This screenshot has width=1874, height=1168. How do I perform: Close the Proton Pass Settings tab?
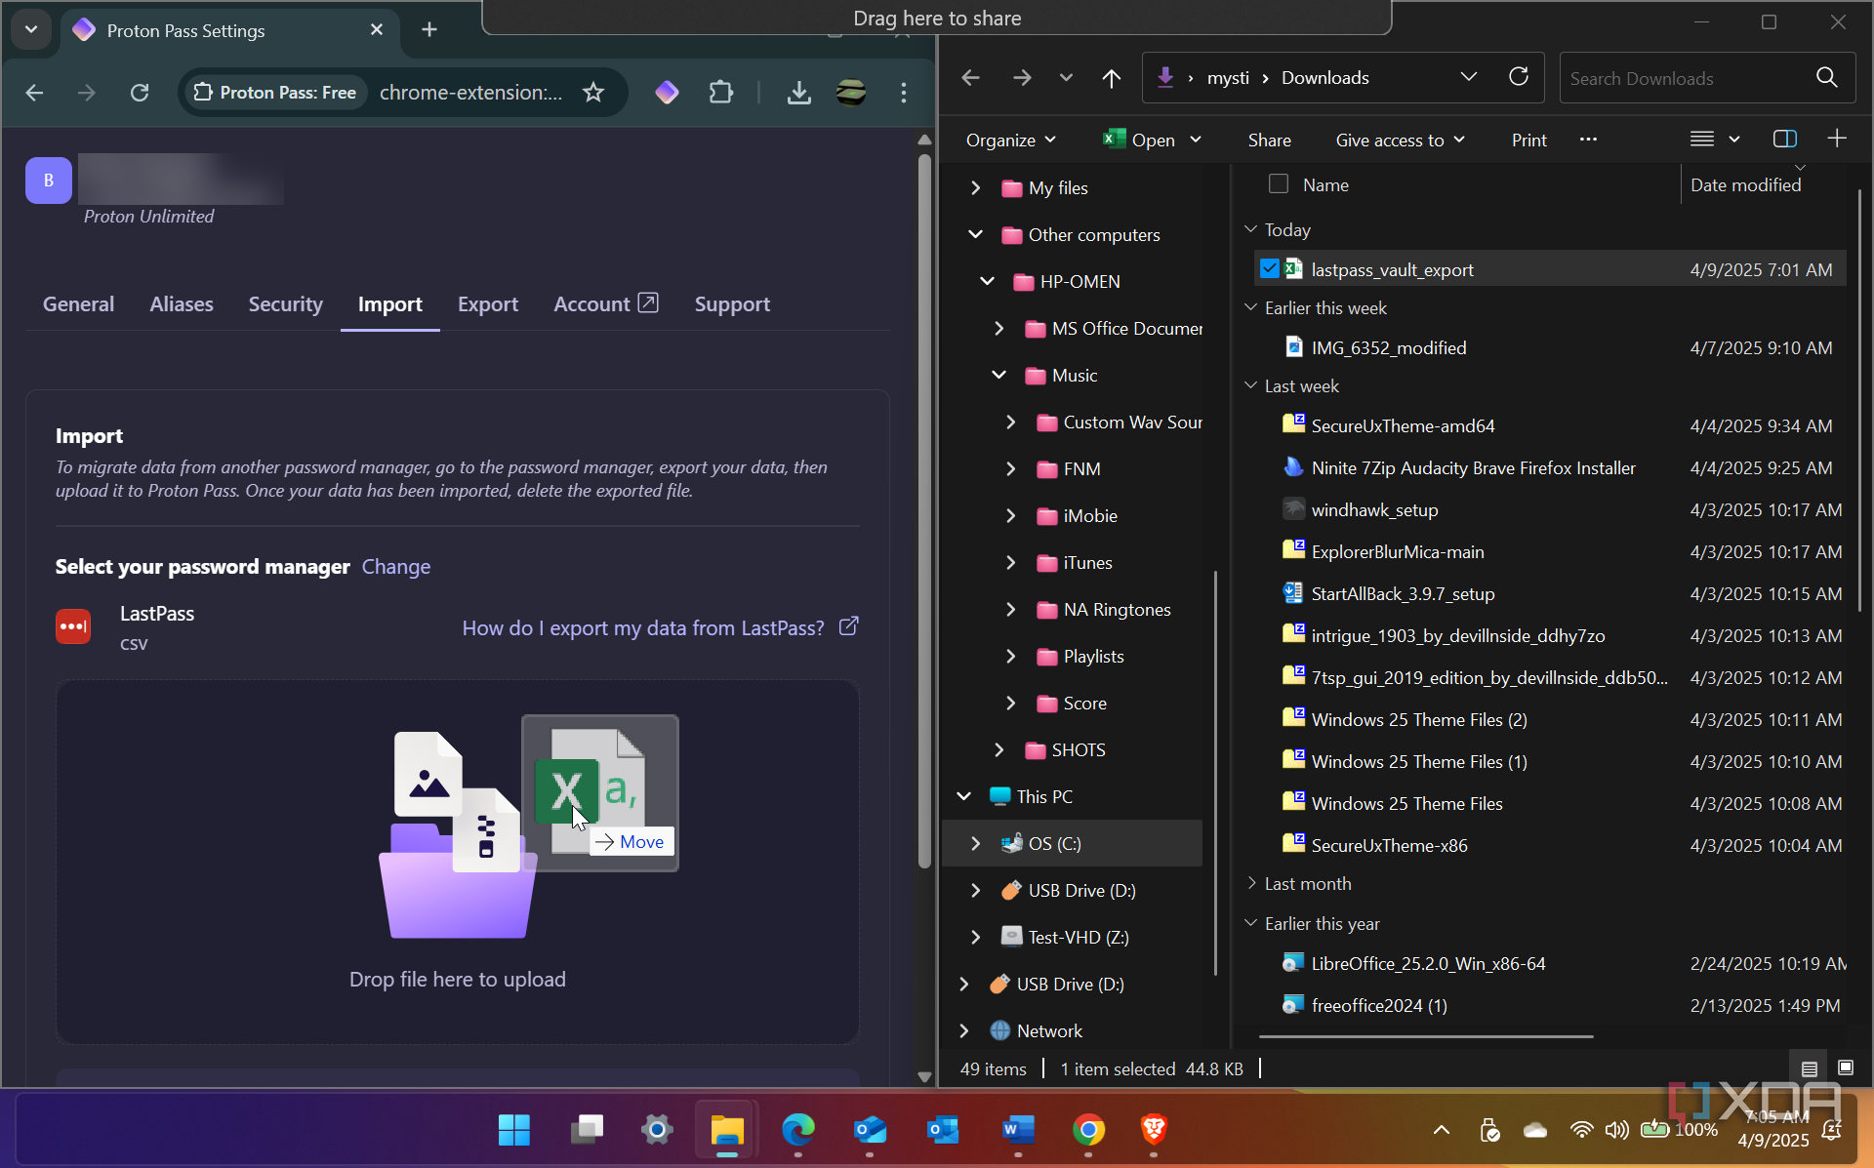pos(377,30)
